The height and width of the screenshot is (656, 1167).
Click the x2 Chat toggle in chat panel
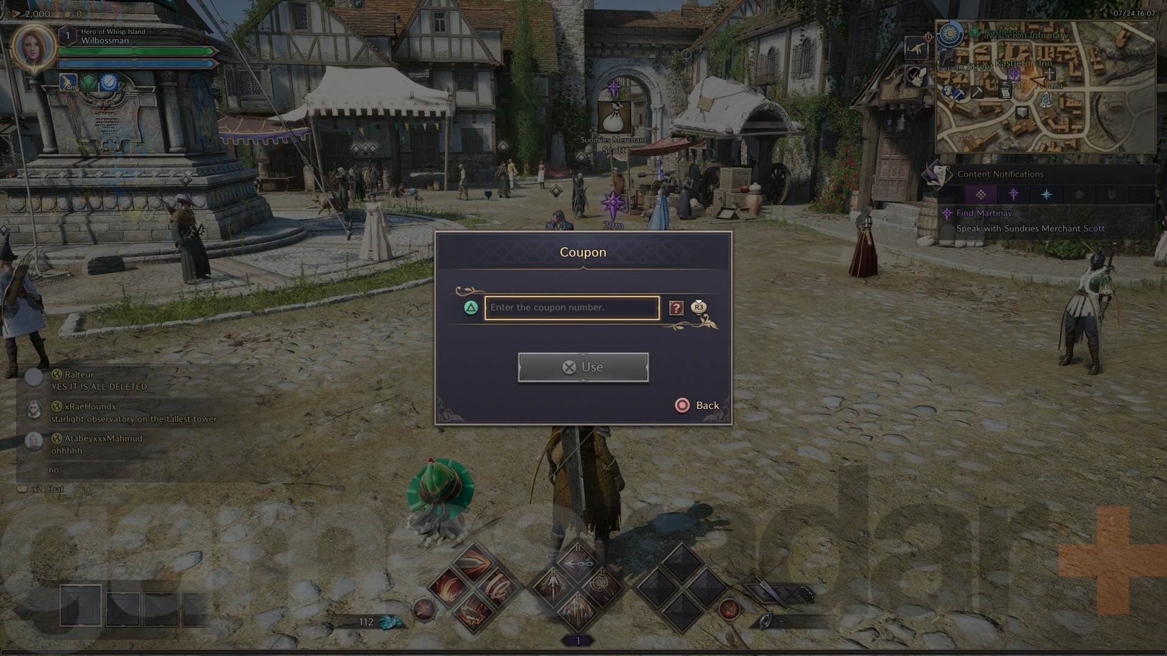click(x=46, y=488)
